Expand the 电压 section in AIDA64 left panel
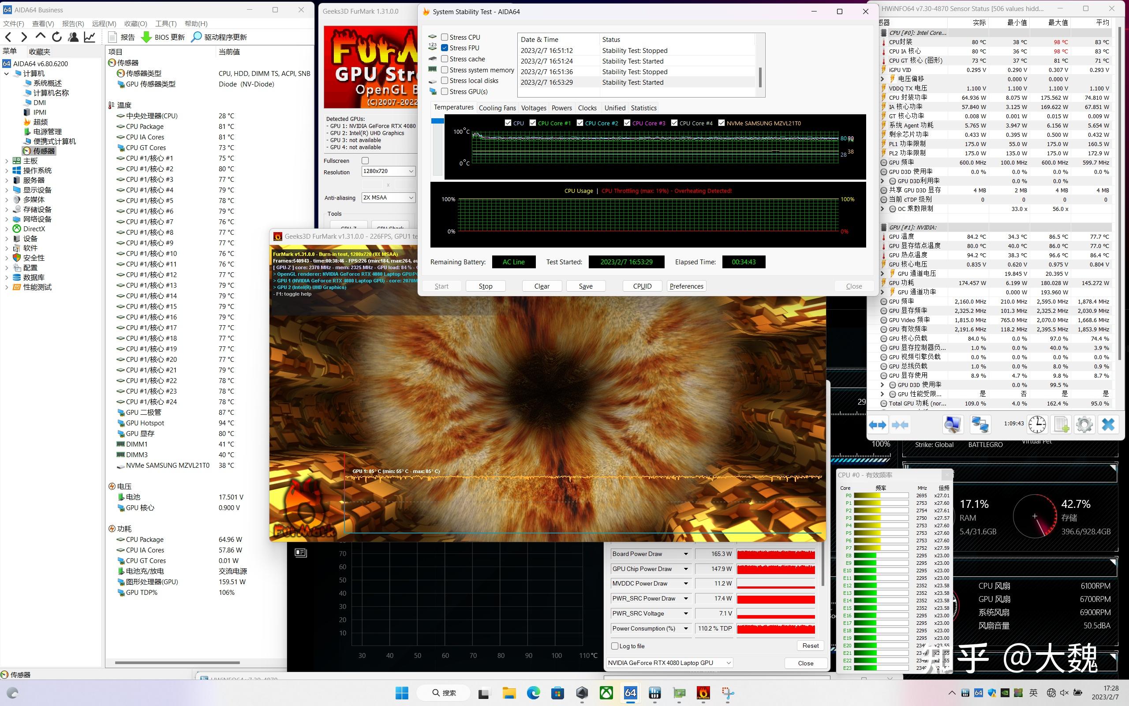 click(x=126, y=485)
